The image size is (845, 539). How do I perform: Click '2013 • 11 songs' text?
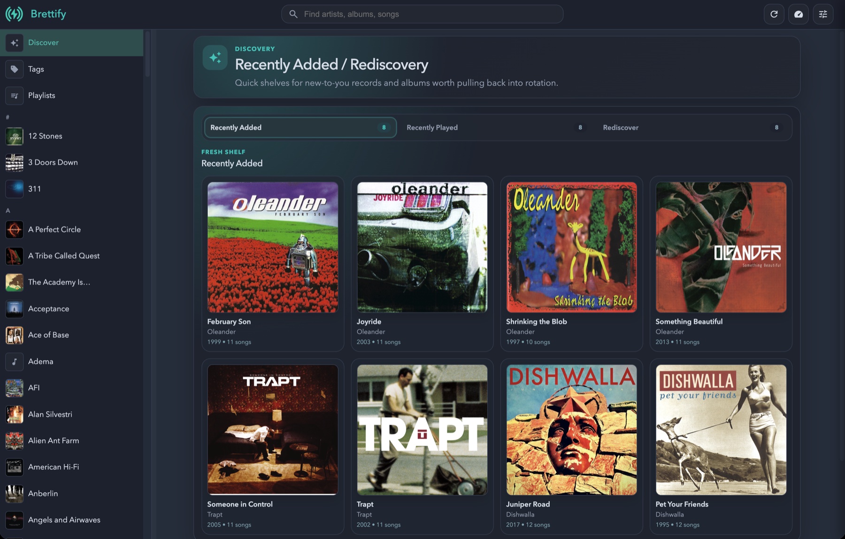677,342
